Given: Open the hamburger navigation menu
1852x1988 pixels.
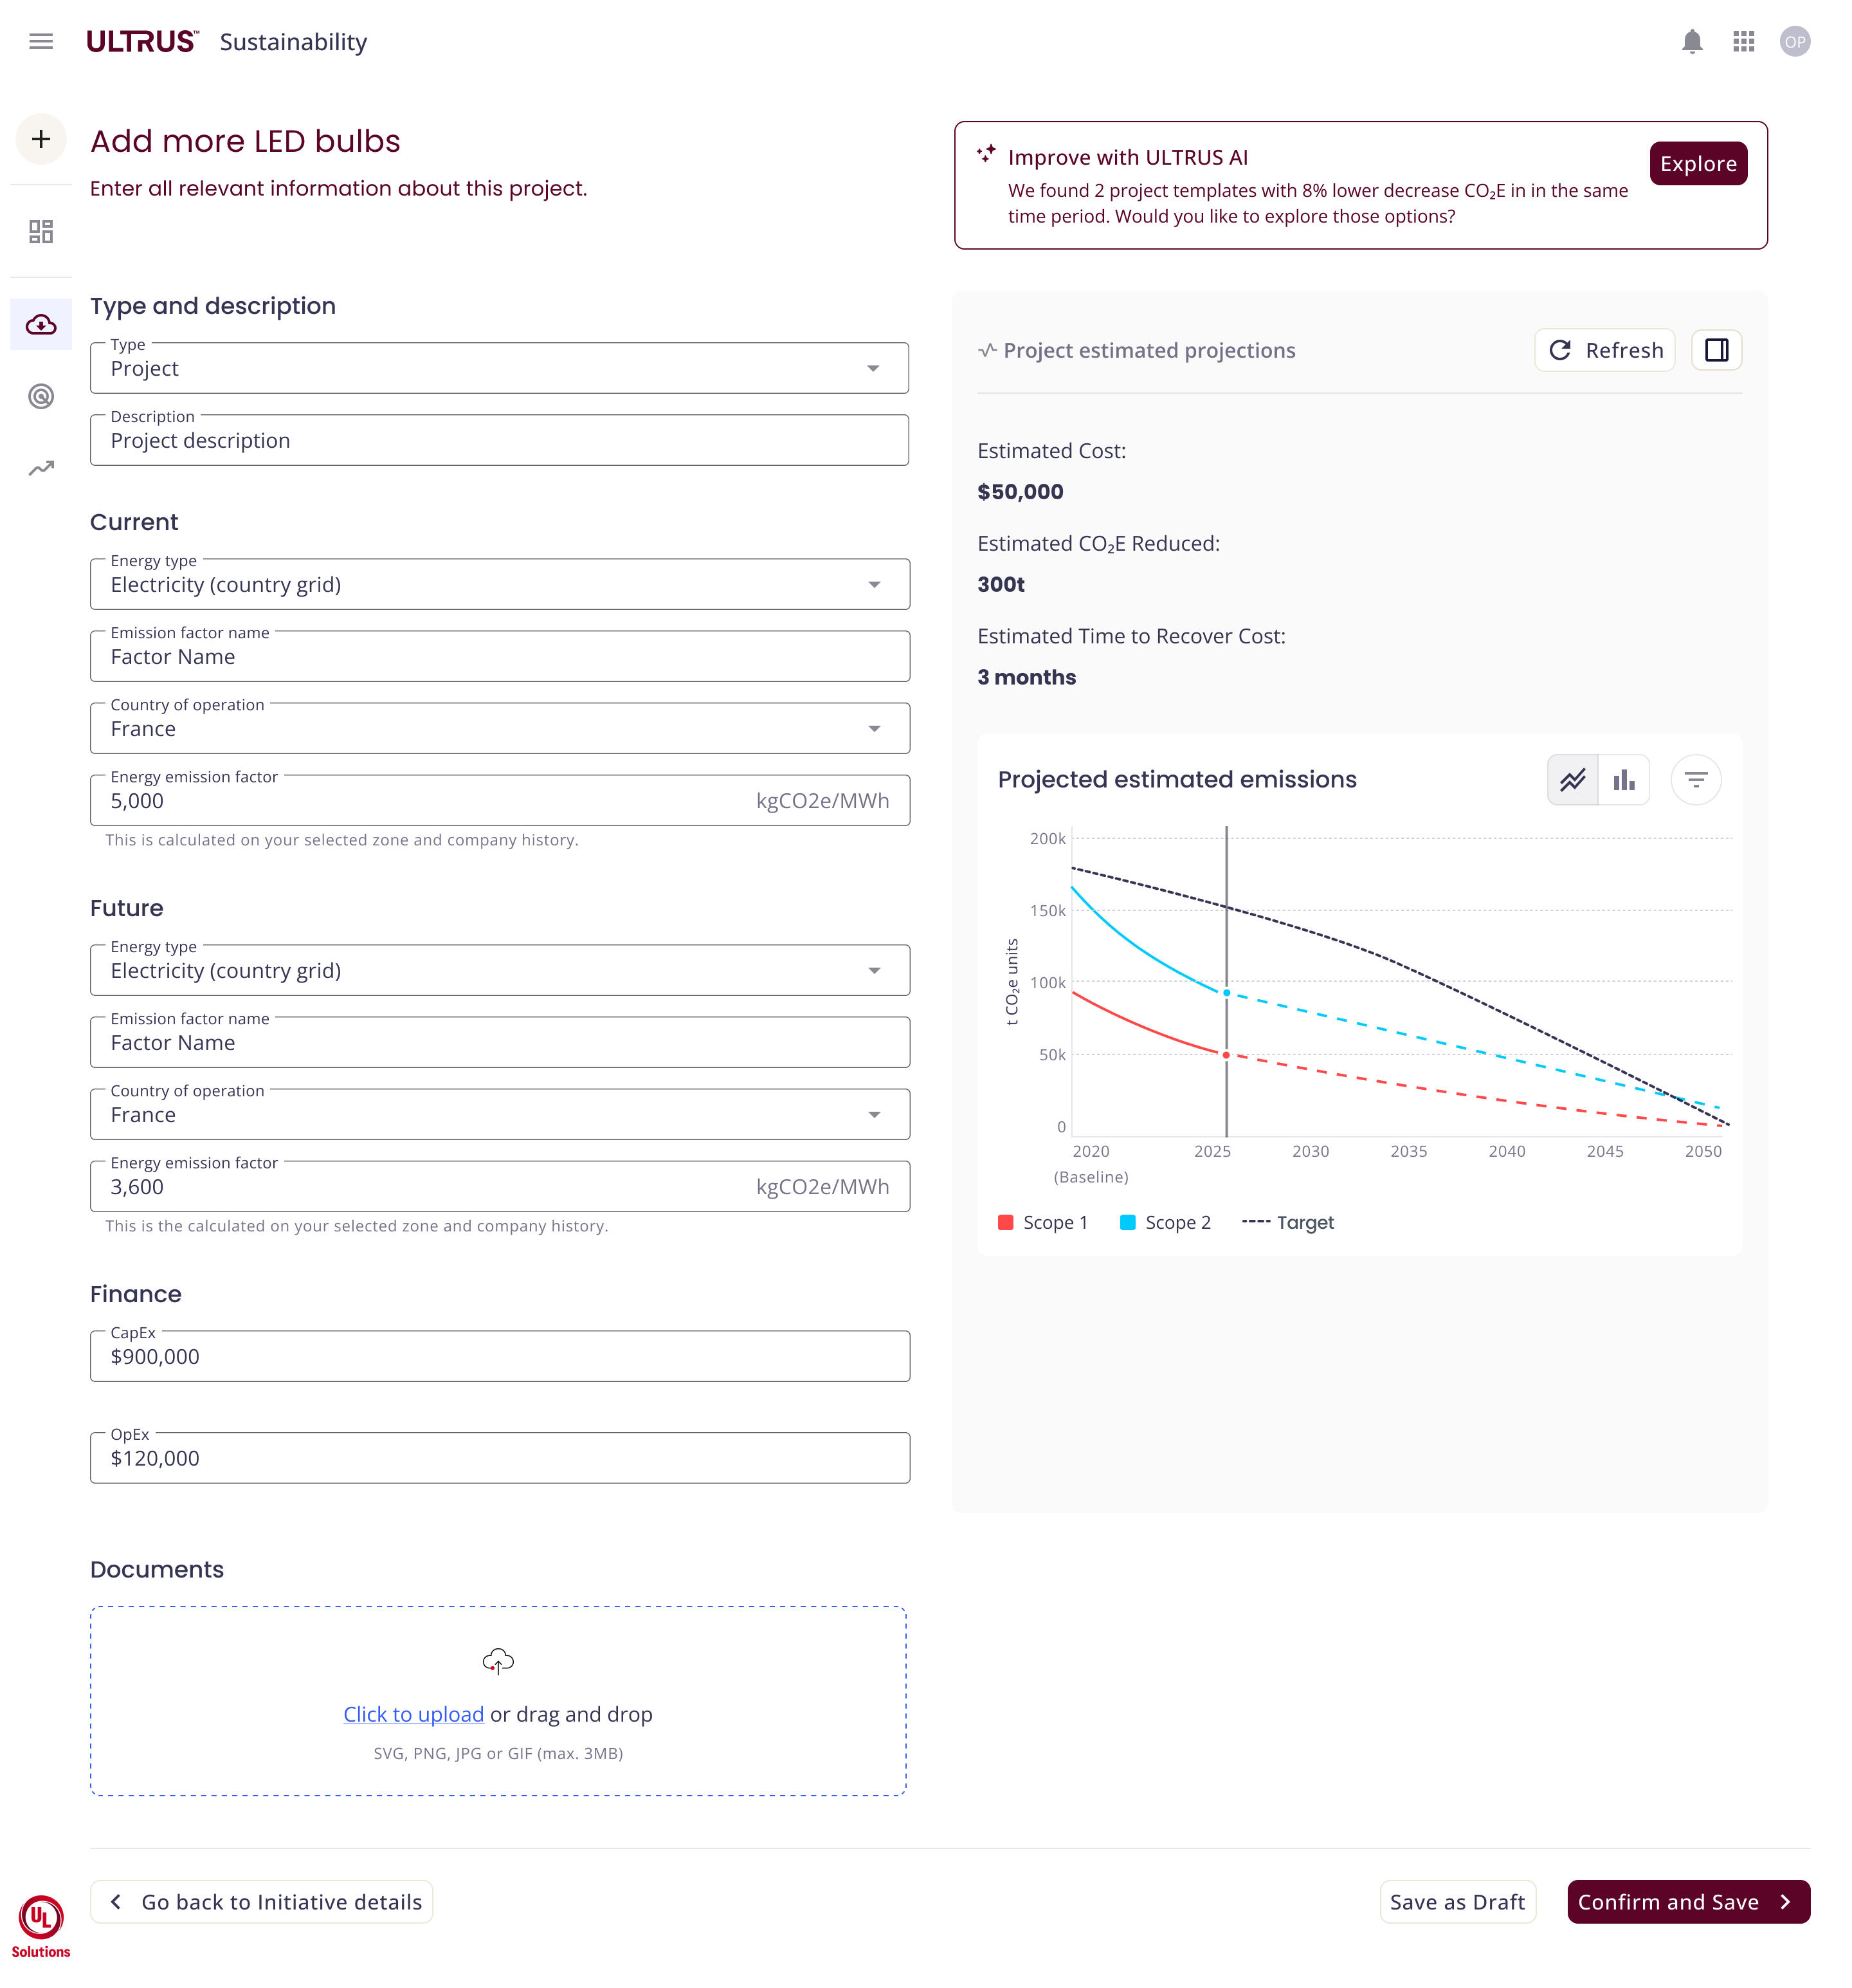Looking at the screenshot, I should (x=41, y=41).
